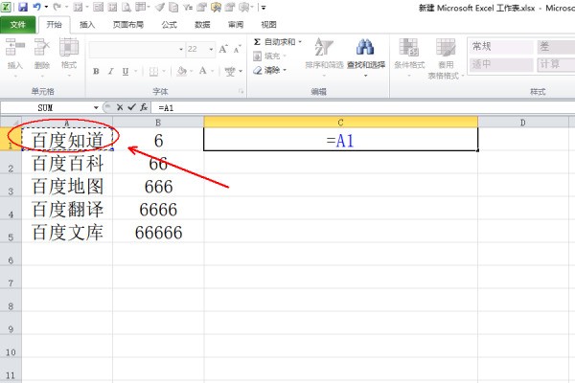Click the Find and Select binoculars icon
Image resolution: width=575 pixels, height=383 pixels.
click(x=364, y=47)
